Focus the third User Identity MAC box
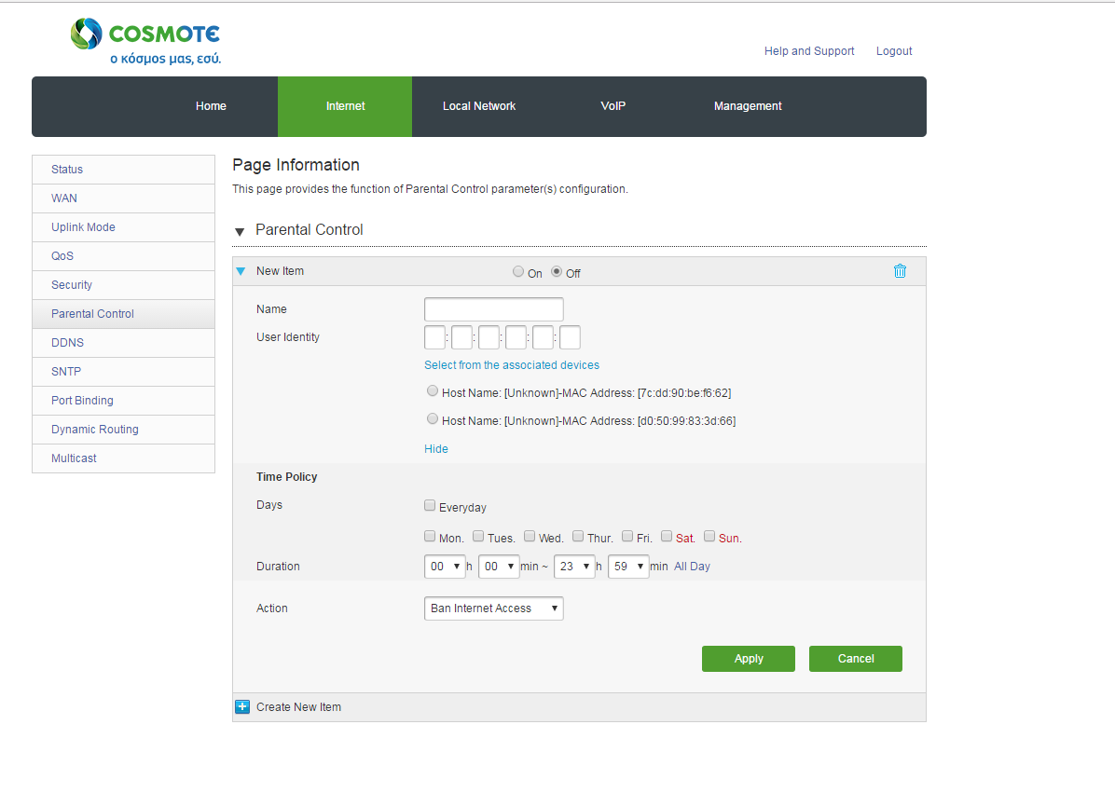Screen dimensions: 1115x793 point(489,337)
